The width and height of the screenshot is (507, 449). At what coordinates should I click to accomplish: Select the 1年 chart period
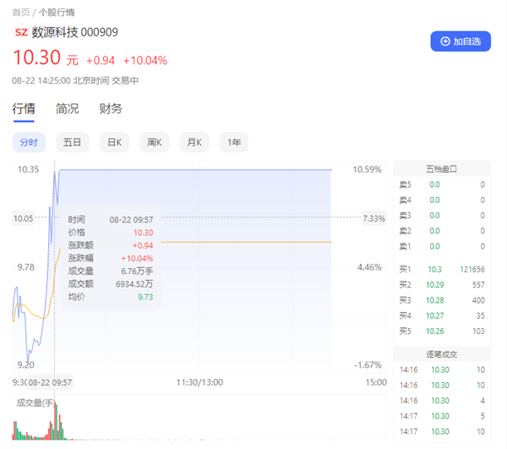(x=234, y=142)
